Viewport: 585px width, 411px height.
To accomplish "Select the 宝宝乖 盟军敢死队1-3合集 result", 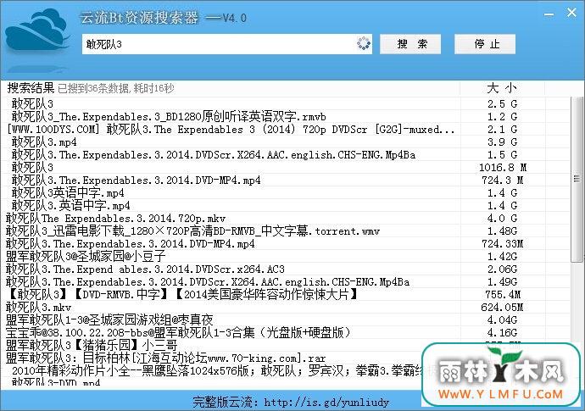I will pos(179,332).
